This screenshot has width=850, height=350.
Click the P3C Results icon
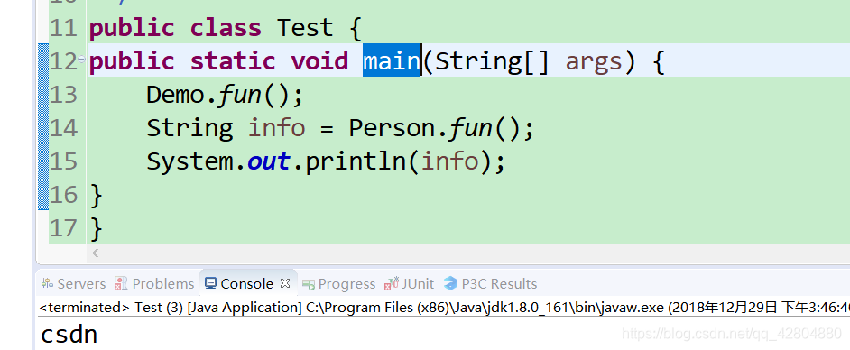click(450, 283)
